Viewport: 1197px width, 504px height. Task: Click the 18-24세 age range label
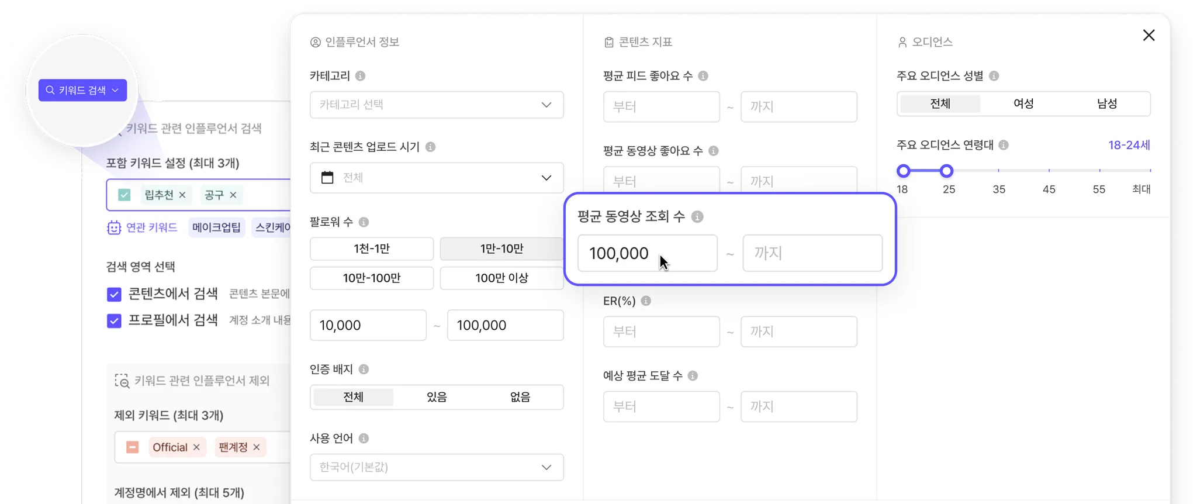coord(1129,145)
